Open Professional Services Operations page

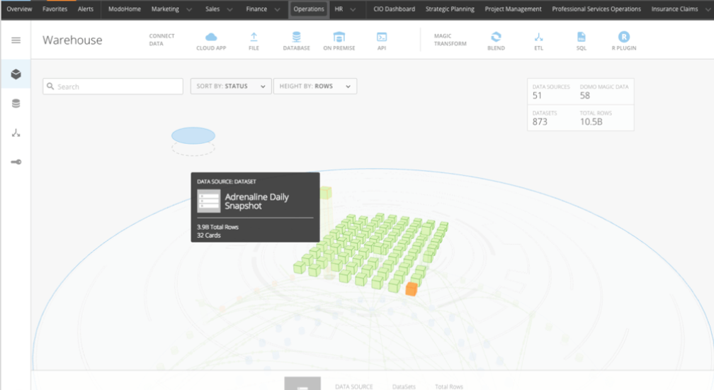click(596, 9)
